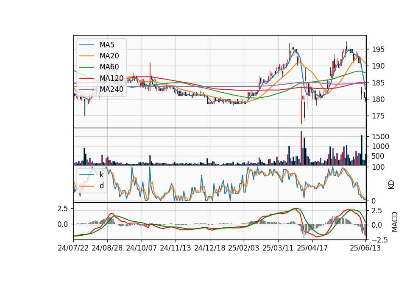The height and width of the screenshot is (292, 407).
Task: Click the d legend label in KD panel
Action: (102, 186)
